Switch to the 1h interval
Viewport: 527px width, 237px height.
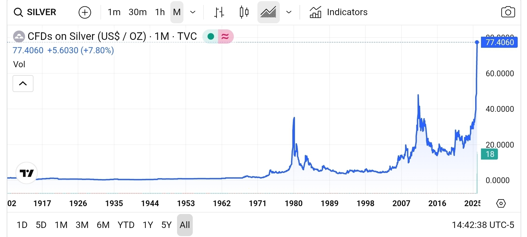tap(160, 12)
